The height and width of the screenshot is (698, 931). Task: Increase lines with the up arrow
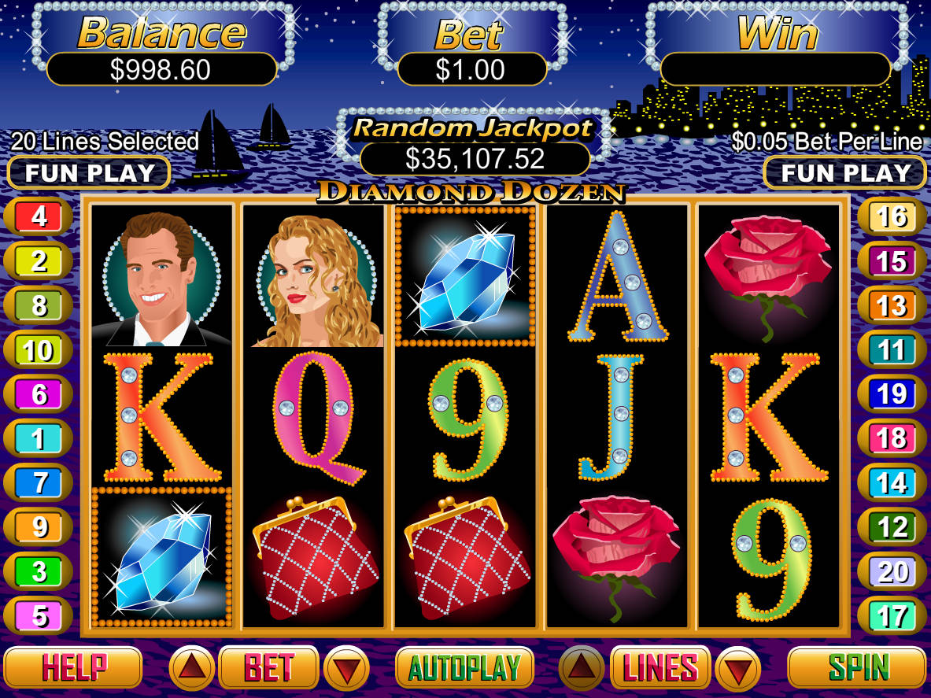click(582, 668)
